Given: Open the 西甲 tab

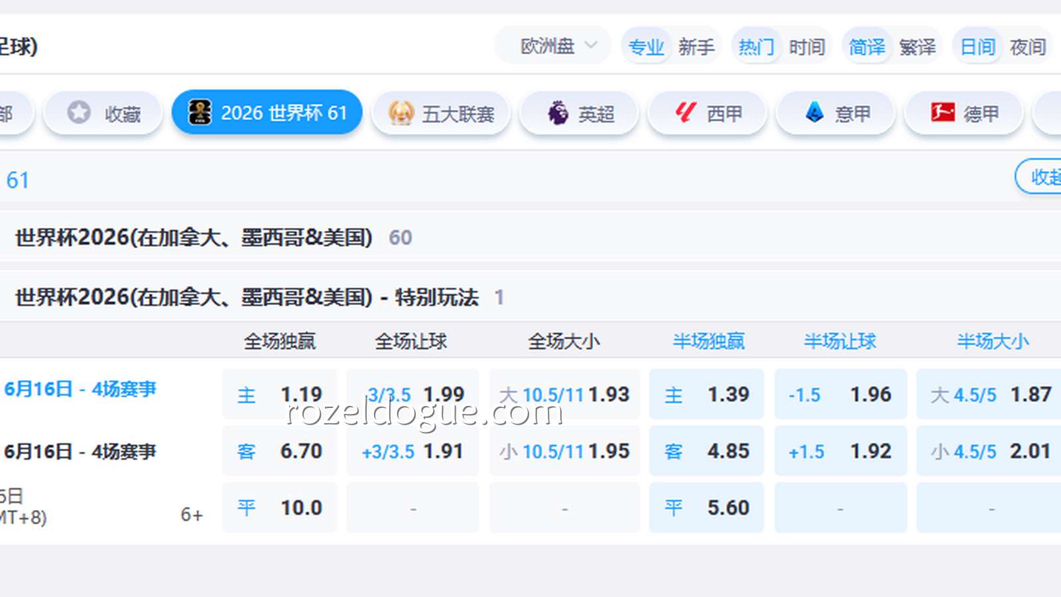Looking at the screenshot, I should pyautogui.click(x=707, y=113).
